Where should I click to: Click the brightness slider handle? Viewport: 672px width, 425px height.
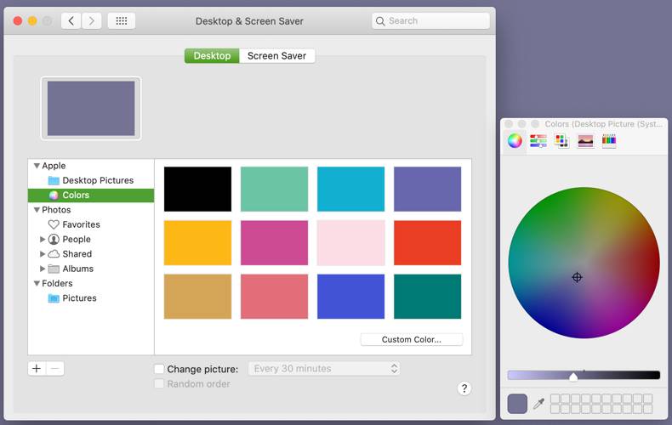tap(573, 377)
